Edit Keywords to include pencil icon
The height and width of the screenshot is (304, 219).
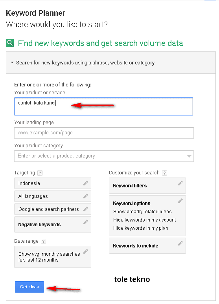click(x=180, y=243)
